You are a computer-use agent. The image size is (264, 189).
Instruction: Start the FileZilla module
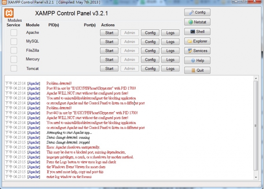pyautogui.click(x=109, y=51)
